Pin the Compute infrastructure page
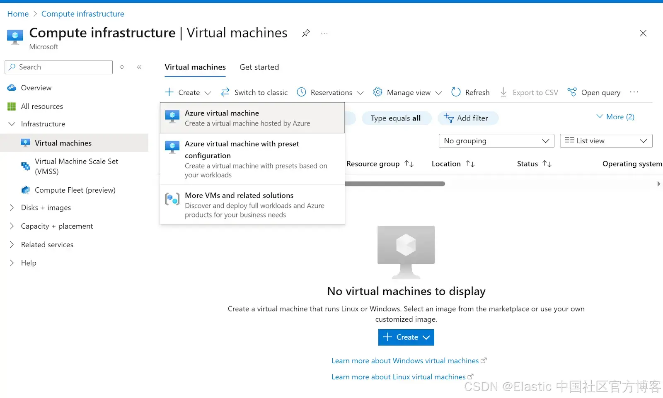663x398 pixels. [306, 33]
